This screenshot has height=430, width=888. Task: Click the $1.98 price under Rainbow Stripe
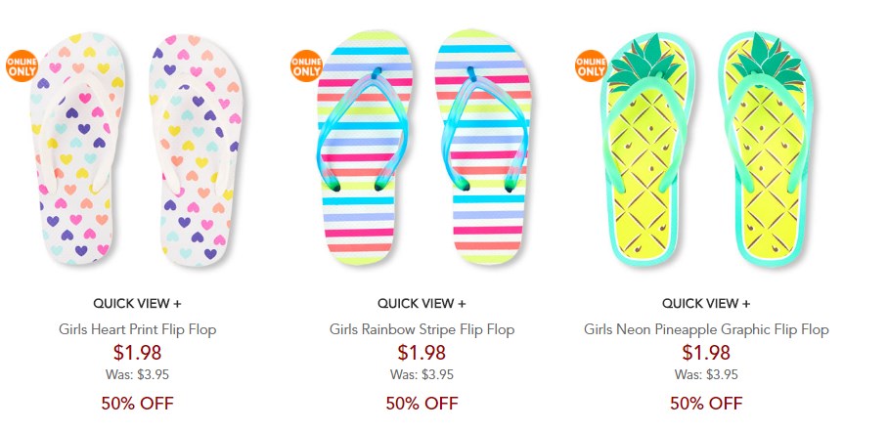click(422, 353)
